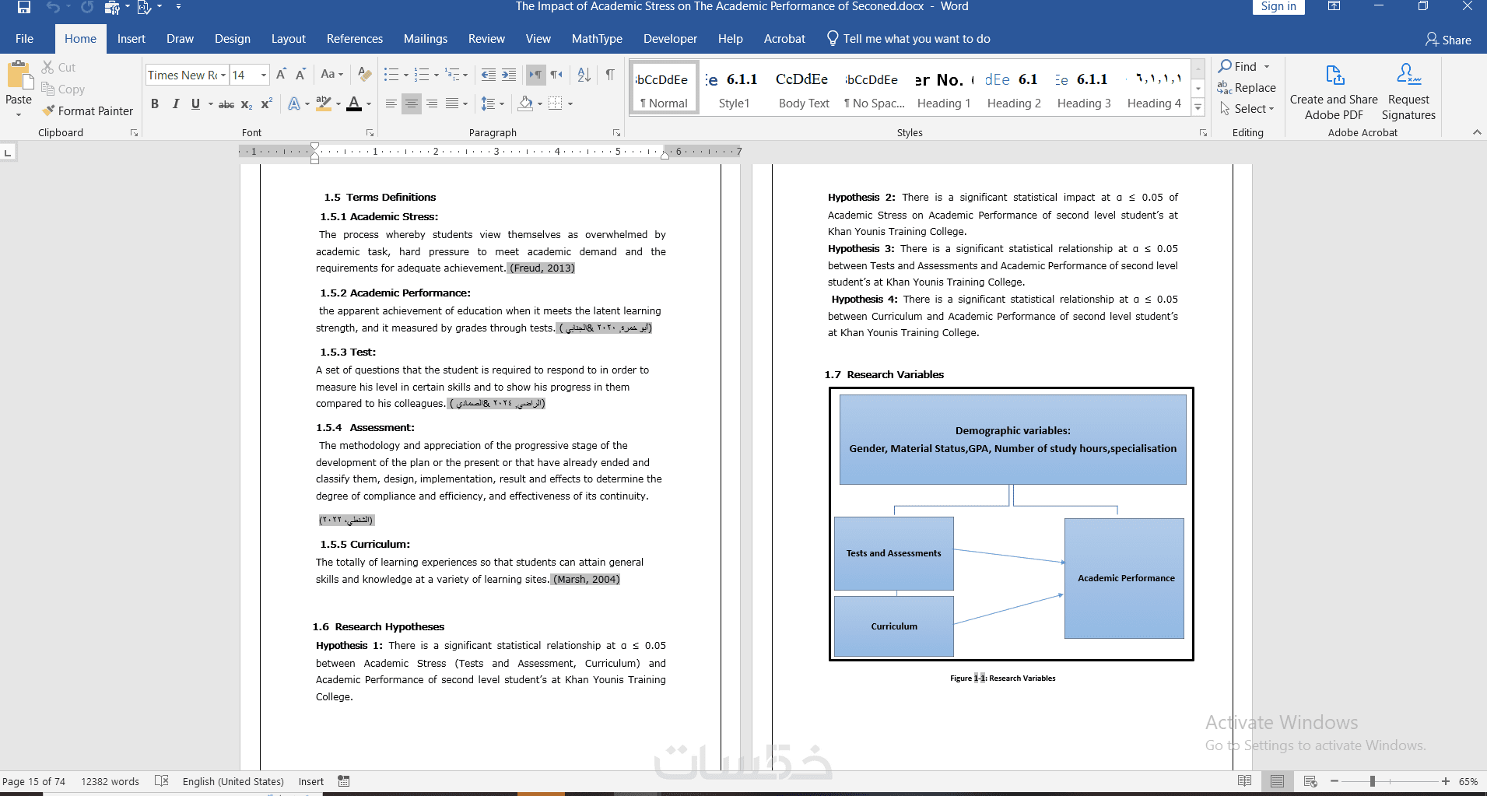Click Clear All Formatting icon
Screen dimensions: 1487x796
click(x=364, y=75)
